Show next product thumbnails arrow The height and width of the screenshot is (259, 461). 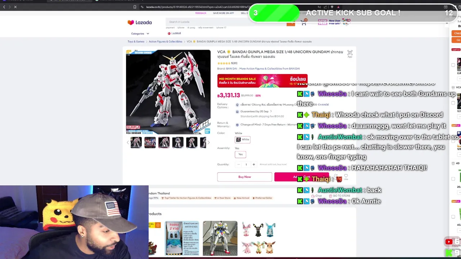point(209,142)
